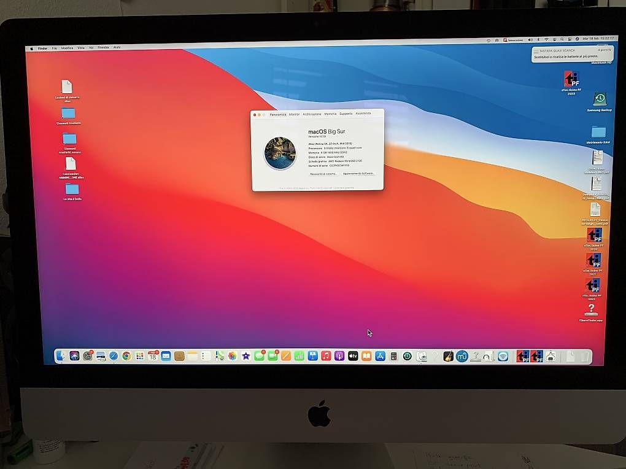Launch Numbers chart icon in dock
The image size is (626, 469).
pos(299,356)
